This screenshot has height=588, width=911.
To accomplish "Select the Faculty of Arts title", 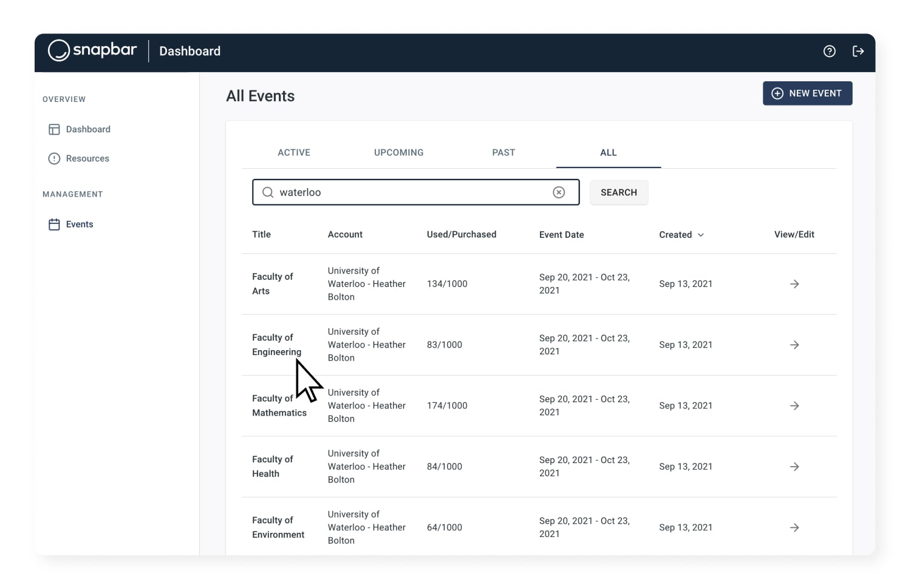I will coord(272,284).
